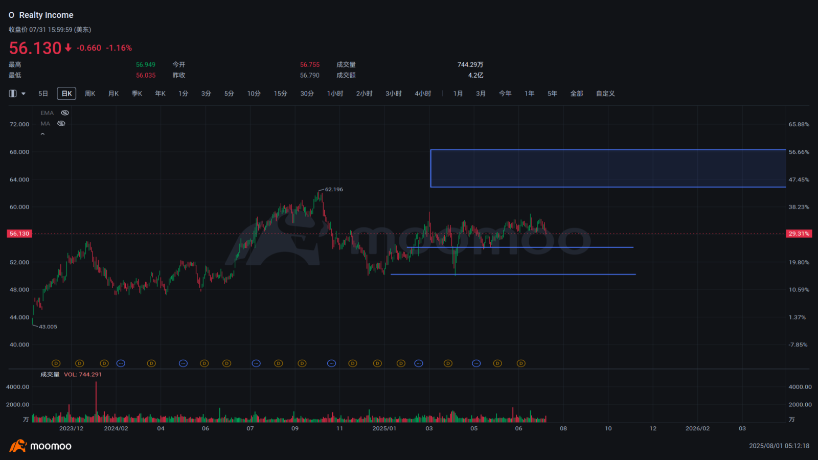Click the moomoo logo at bottom left
This screenshot has width=818, height=460.
[40, 446]
